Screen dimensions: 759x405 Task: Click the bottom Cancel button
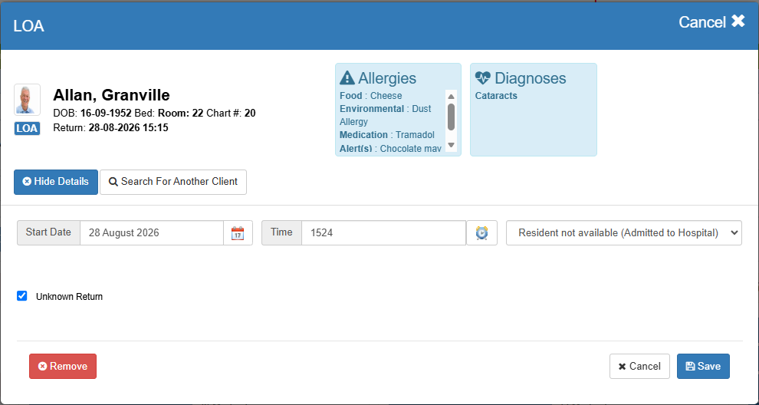point(639,366)
